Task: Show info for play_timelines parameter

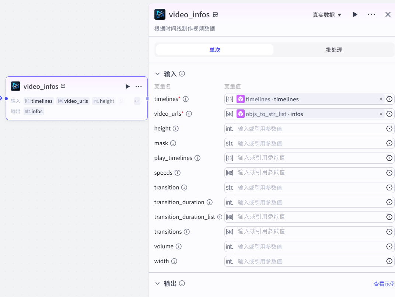Action: [x=197, y=158]
